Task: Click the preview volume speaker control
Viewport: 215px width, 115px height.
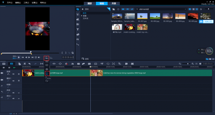Action: point(39,57)
